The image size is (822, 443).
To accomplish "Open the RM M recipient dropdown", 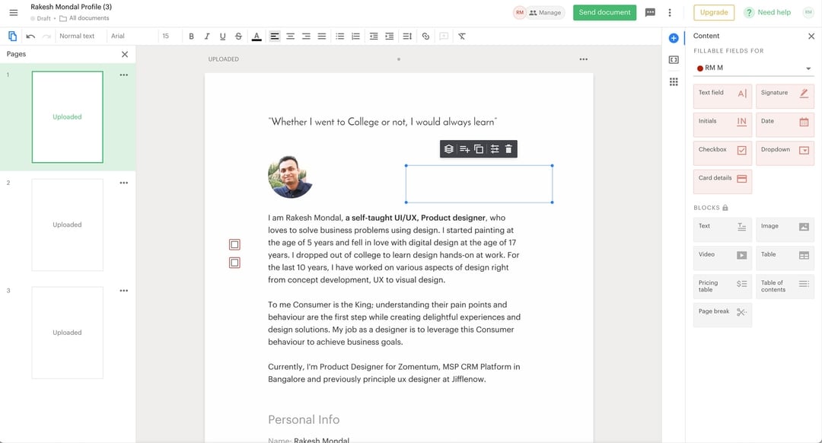I will (x=753, y=67).
